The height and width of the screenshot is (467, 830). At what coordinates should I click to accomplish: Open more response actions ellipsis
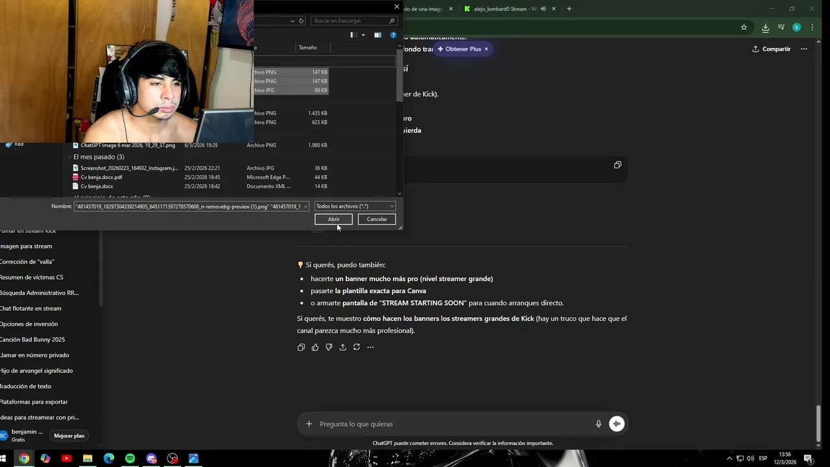coord(370,347)
